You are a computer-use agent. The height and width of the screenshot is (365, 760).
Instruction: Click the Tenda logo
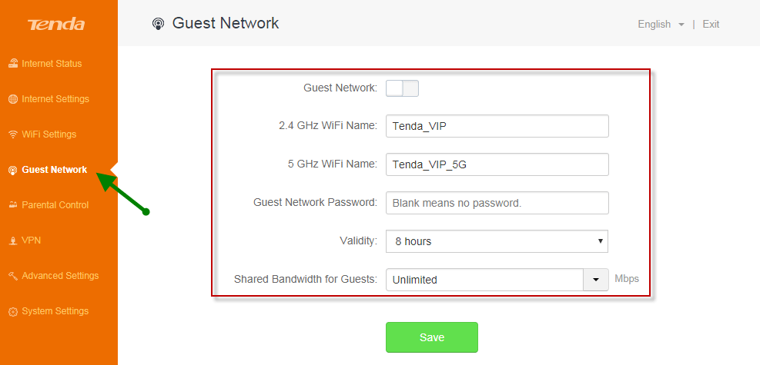tap(56, 25)
